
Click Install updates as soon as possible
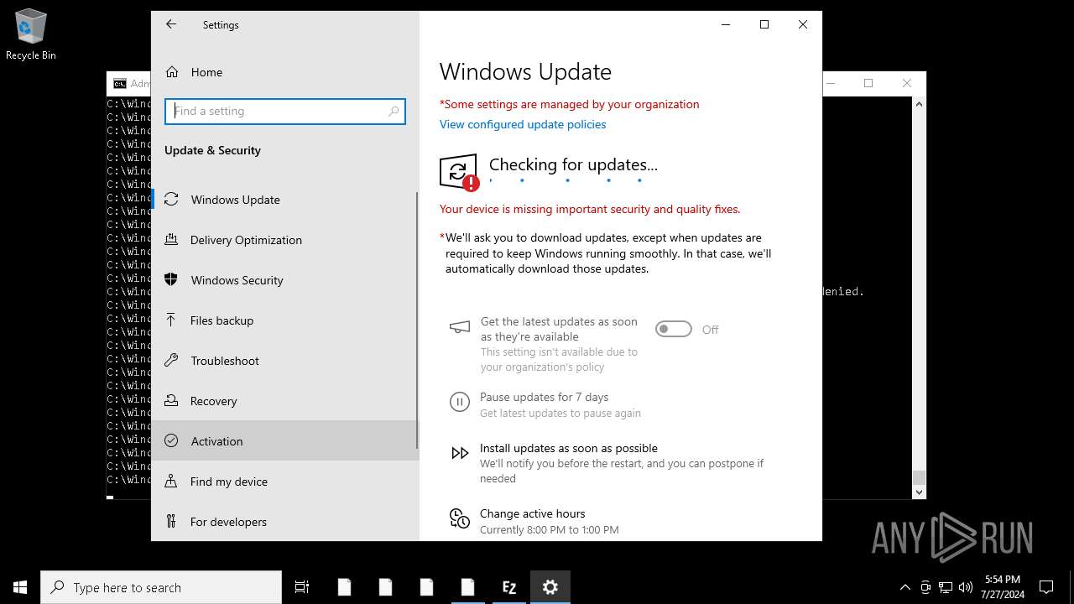pyautogui.click(x=569, y=448)
